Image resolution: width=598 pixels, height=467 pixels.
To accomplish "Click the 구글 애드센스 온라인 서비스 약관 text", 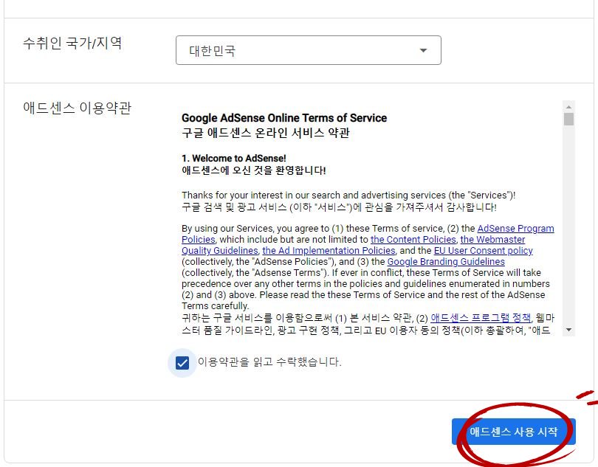I will pos(266,133).
